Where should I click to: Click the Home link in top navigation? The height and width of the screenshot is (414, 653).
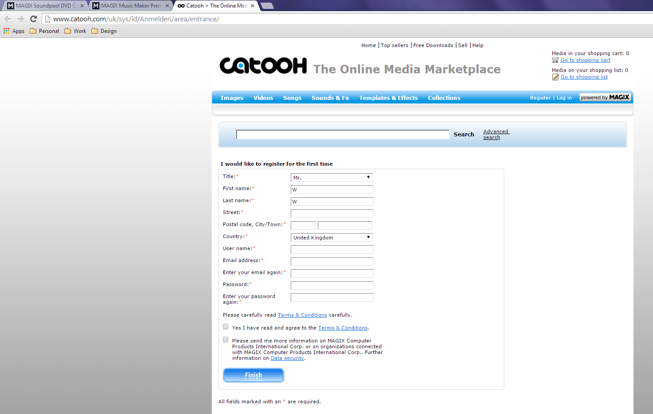point(368,45)
